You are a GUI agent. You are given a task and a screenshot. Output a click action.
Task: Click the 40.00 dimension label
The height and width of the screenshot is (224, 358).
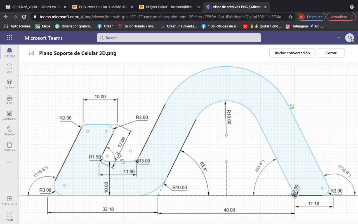[x=229, y=210]
